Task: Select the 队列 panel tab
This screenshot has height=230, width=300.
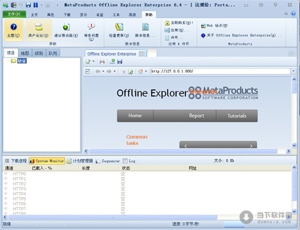Action: click(x=53, y=53)
